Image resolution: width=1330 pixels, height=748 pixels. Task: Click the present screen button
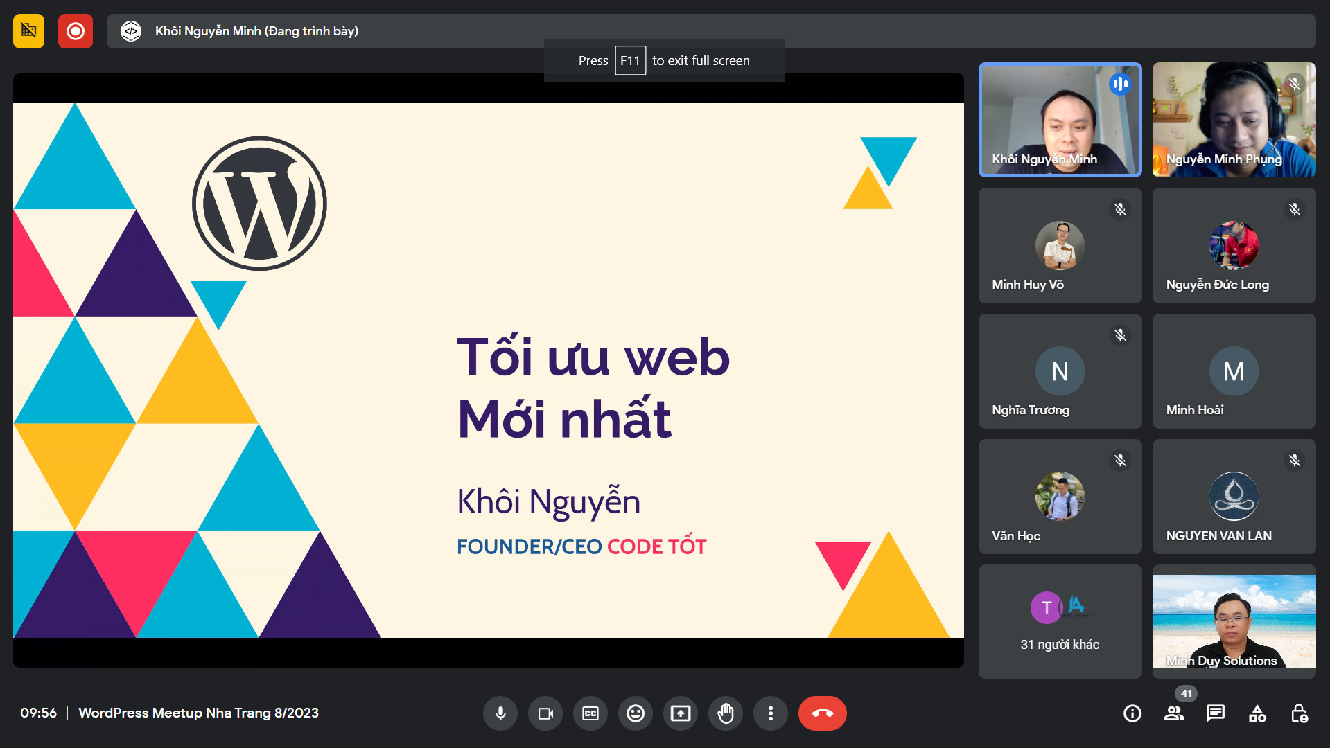click(x=681, y=713)
